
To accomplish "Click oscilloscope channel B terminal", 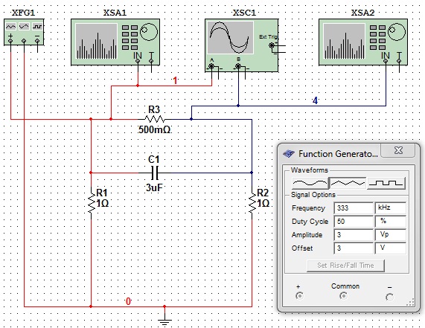I will [x=238, y=66].
